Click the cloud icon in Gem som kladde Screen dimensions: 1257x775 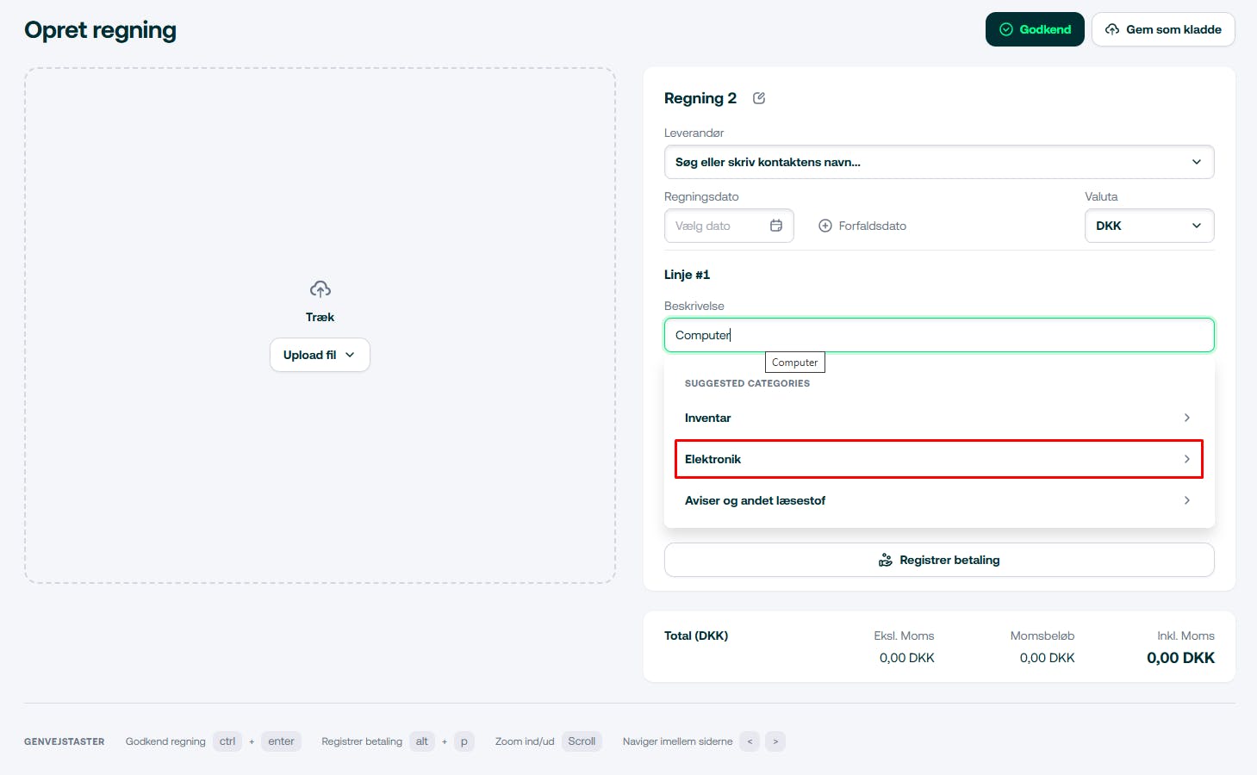coord(1112,29)
